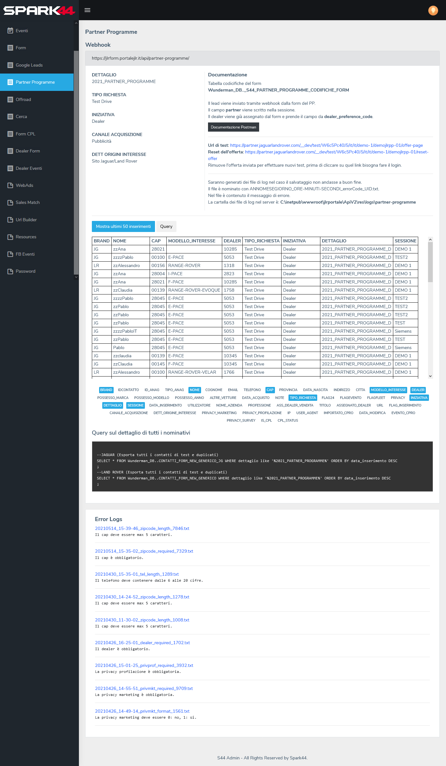Toggle the MODELLO_INTERESSE column tag
Viewport: 446px width, 766px height.
tap(388, 390)
